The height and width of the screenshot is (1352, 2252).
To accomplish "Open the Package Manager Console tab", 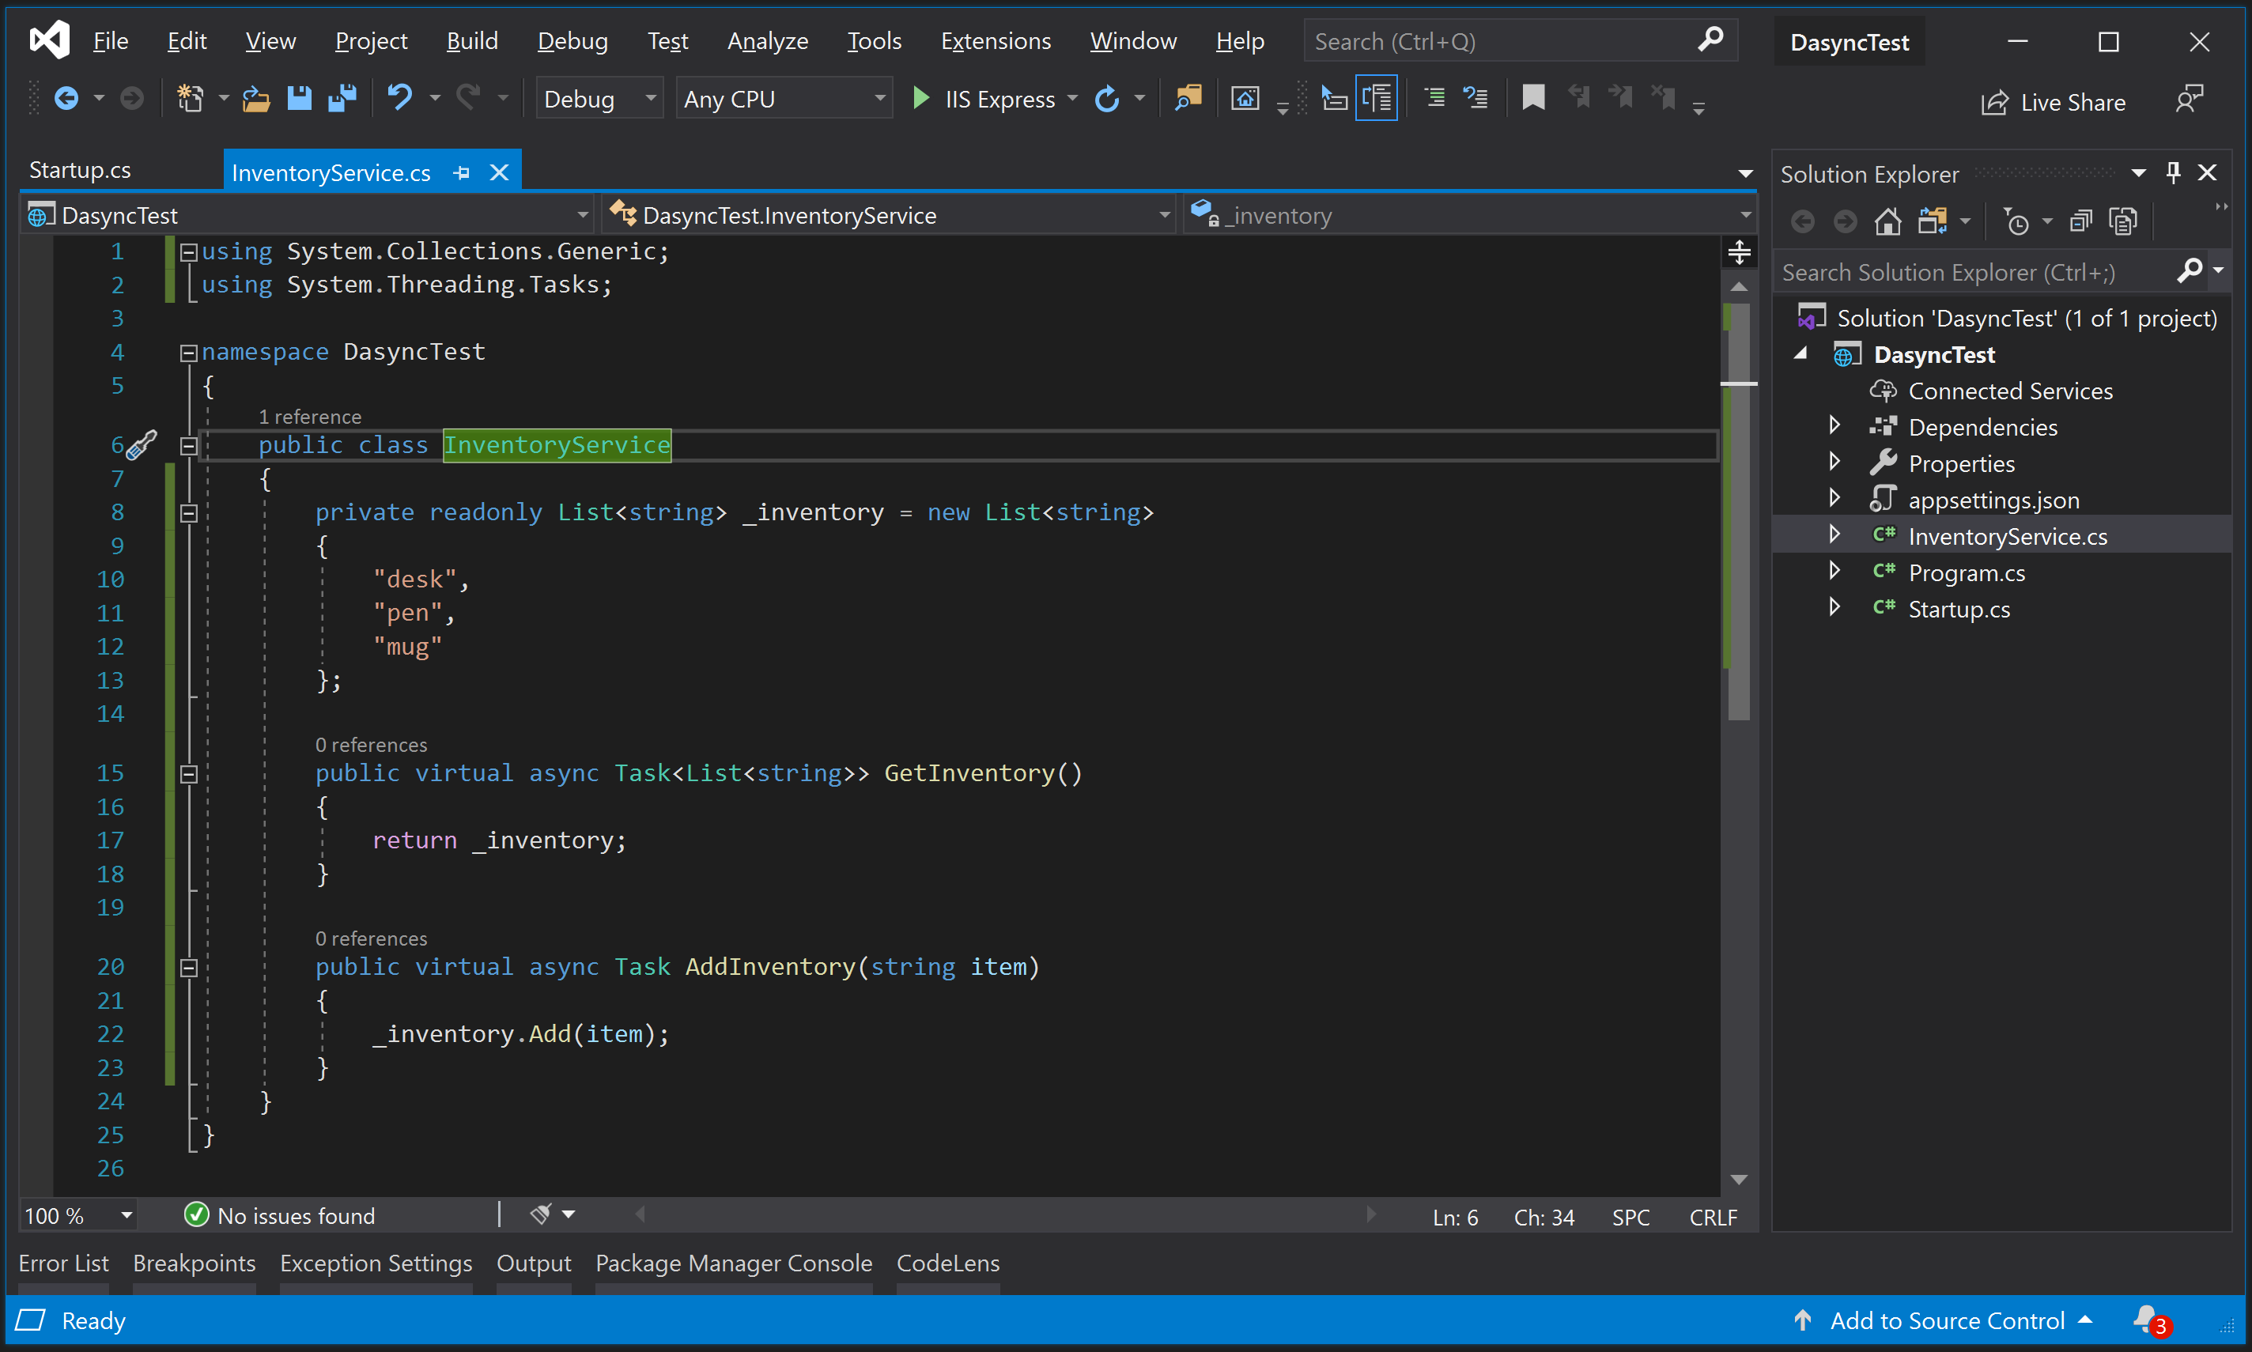I will (x=733, y=1263).
